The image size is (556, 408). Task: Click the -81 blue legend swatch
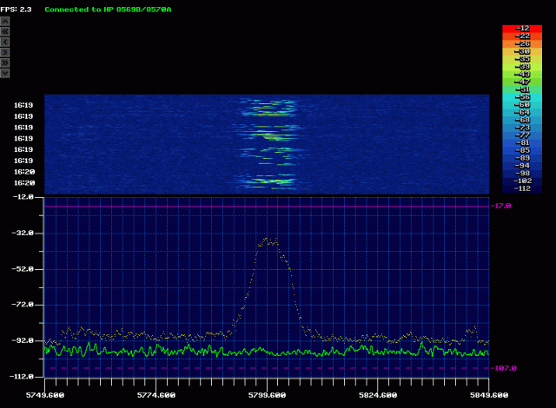522,142
